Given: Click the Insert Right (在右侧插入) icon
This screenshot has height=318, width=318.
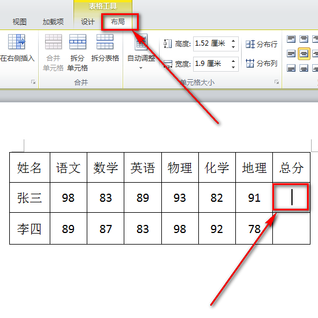Looking at the screenshot, I should point(17,42).
